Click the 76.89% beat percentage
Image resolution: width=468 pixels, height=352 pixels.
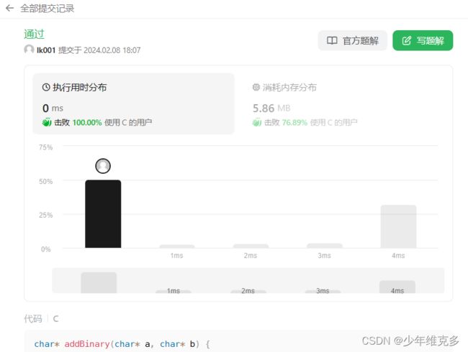coord(294,122)
